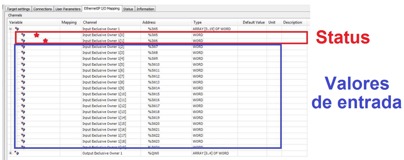This screenshot has height=160, width=404.
Task: Click input variable icon for Input Exclusive Owner 1 array
Action: (x=17, y=29)
